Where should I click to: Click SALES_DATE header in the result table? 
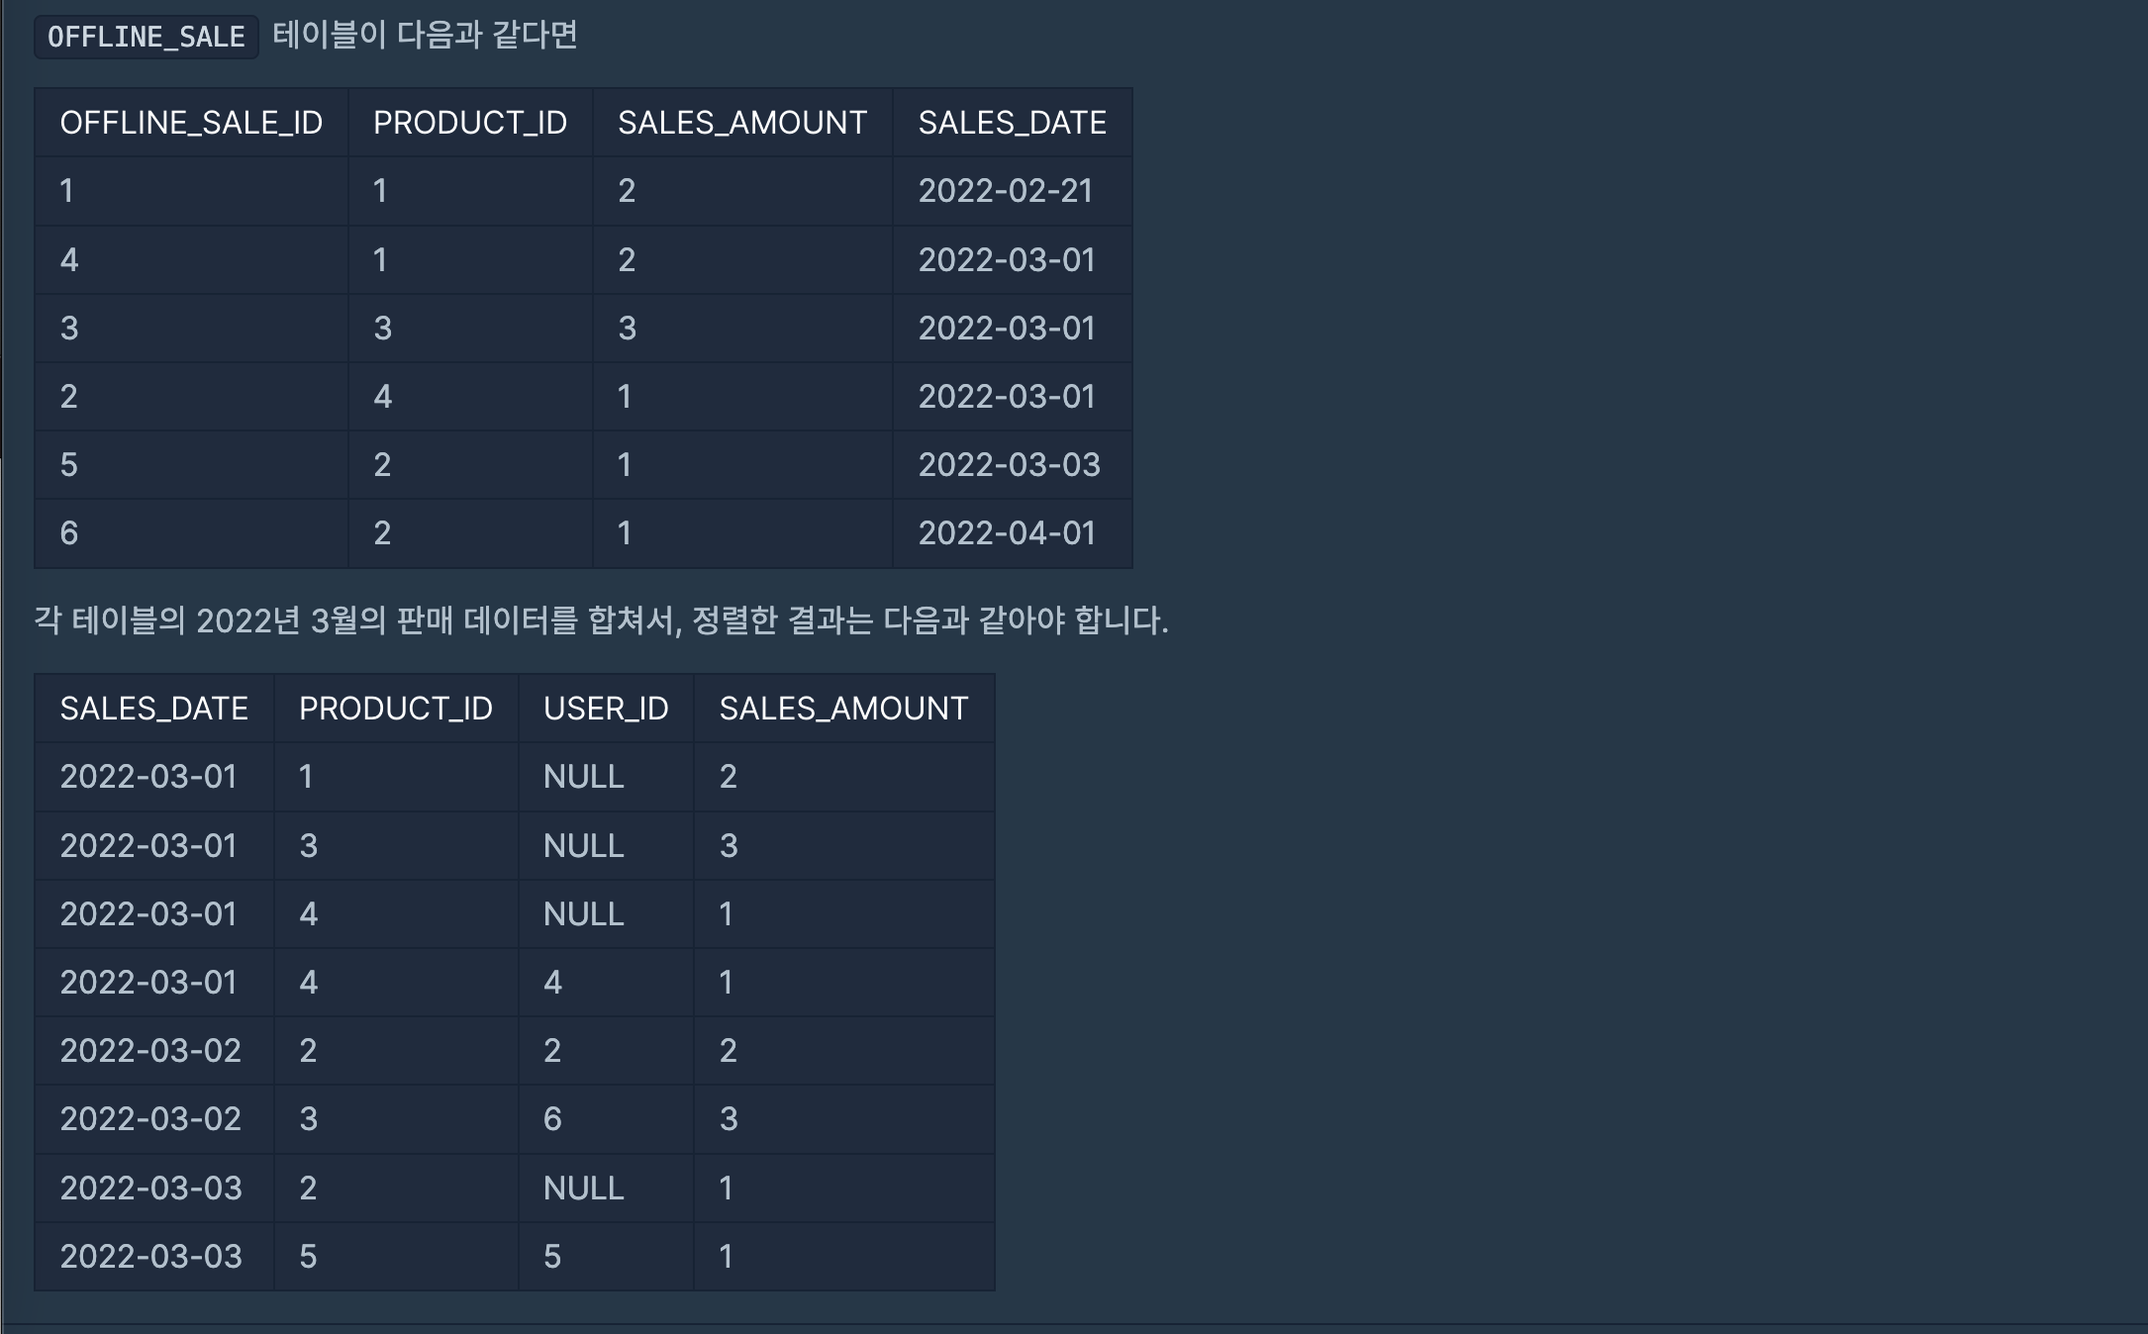pos(153,709)
